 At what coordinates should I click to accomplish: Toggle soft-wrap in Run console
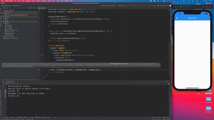click(x=5, y=90)
